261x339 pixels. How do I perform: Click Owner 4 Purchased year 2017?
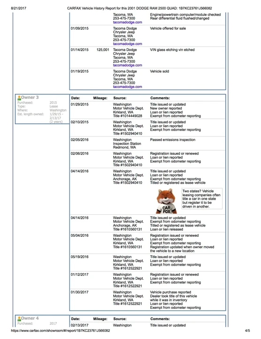53,323
